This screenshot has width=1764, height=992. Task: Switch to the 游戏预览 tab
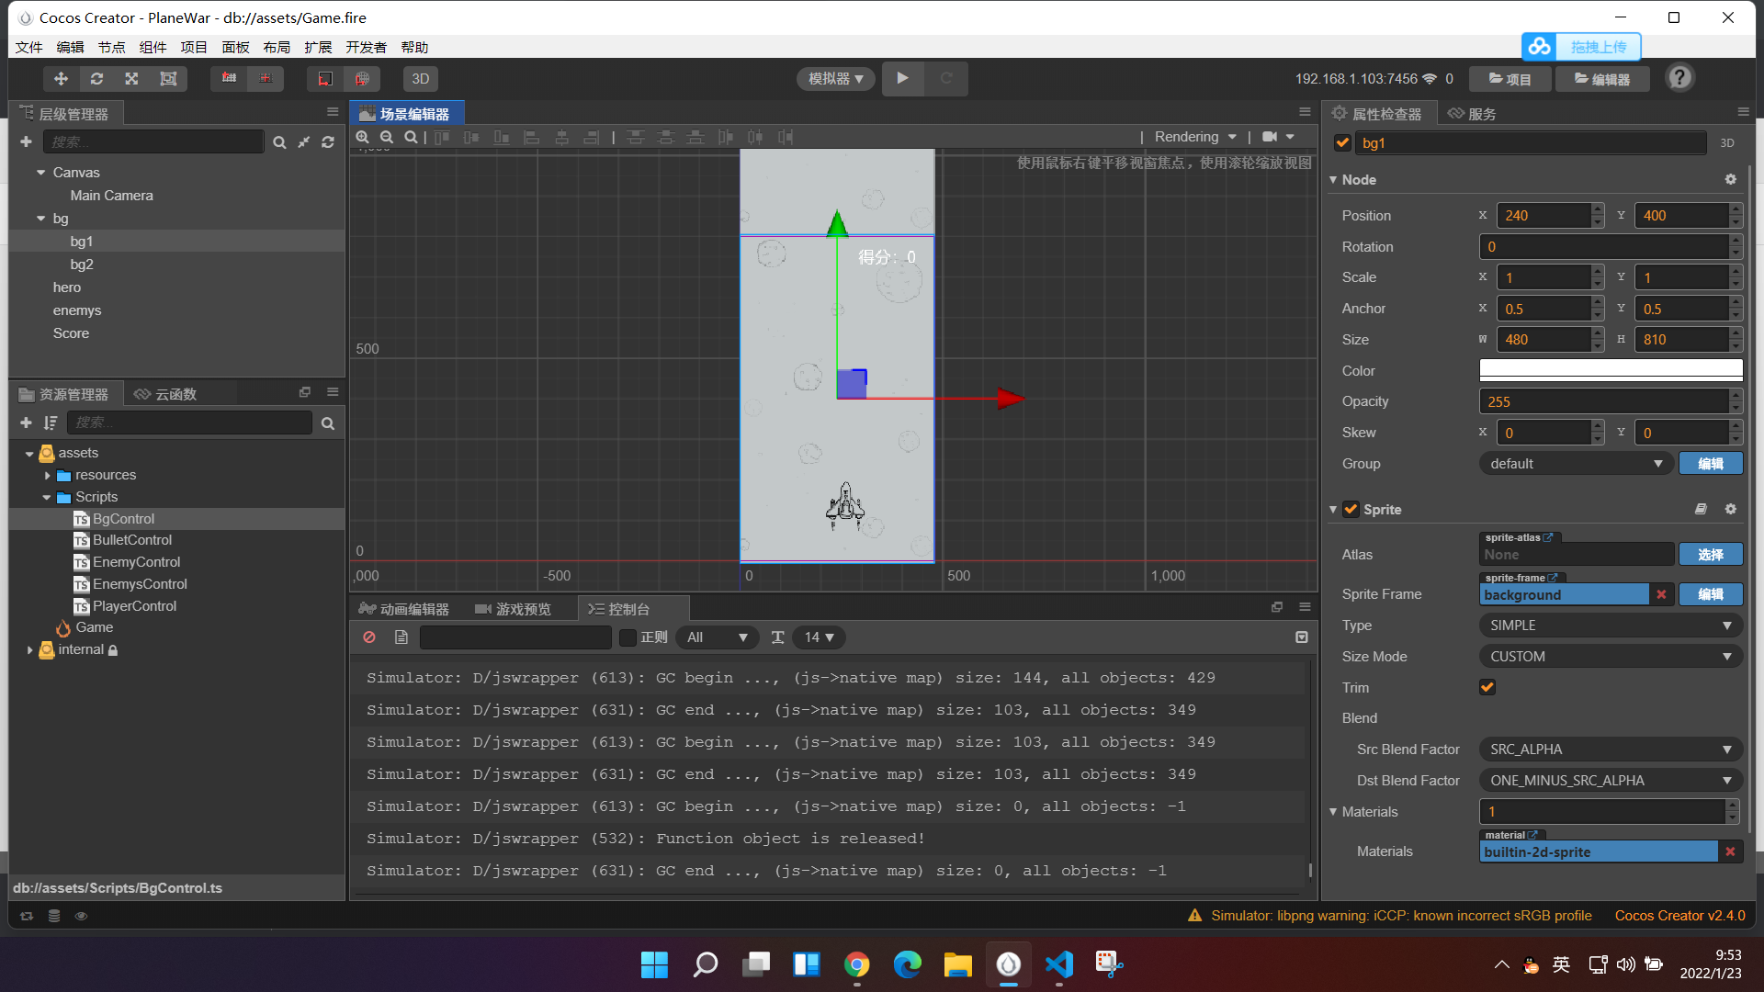[x=514, y=609]
